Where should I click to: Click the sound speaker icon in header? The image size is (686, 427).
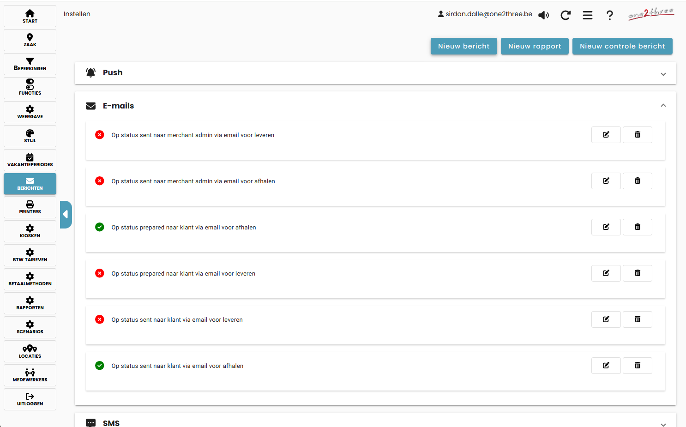click(544, 15)
